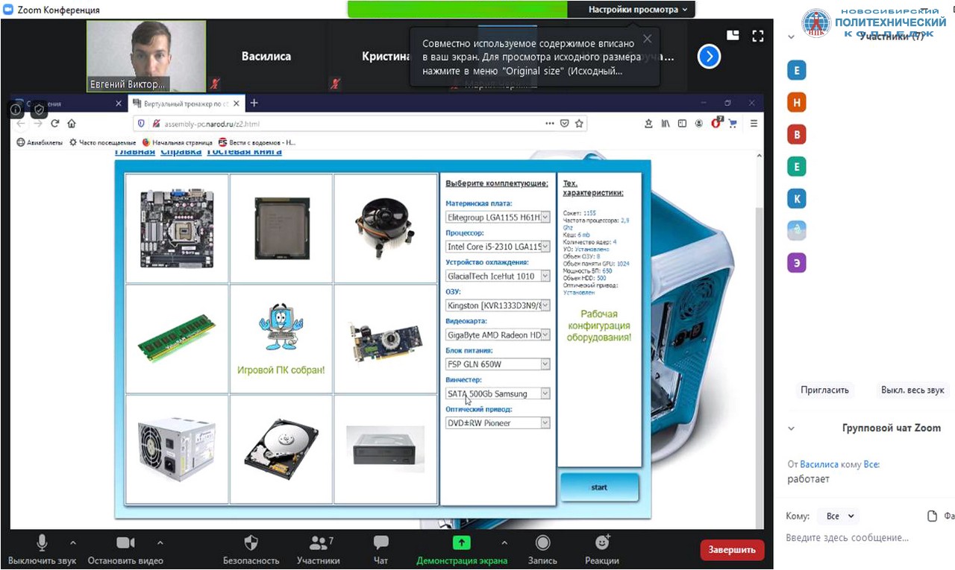Image resolution: width=955 pixels, height=570 pixels.
Task: Open the Участники panel from toolbar
Action: point(319,551)
